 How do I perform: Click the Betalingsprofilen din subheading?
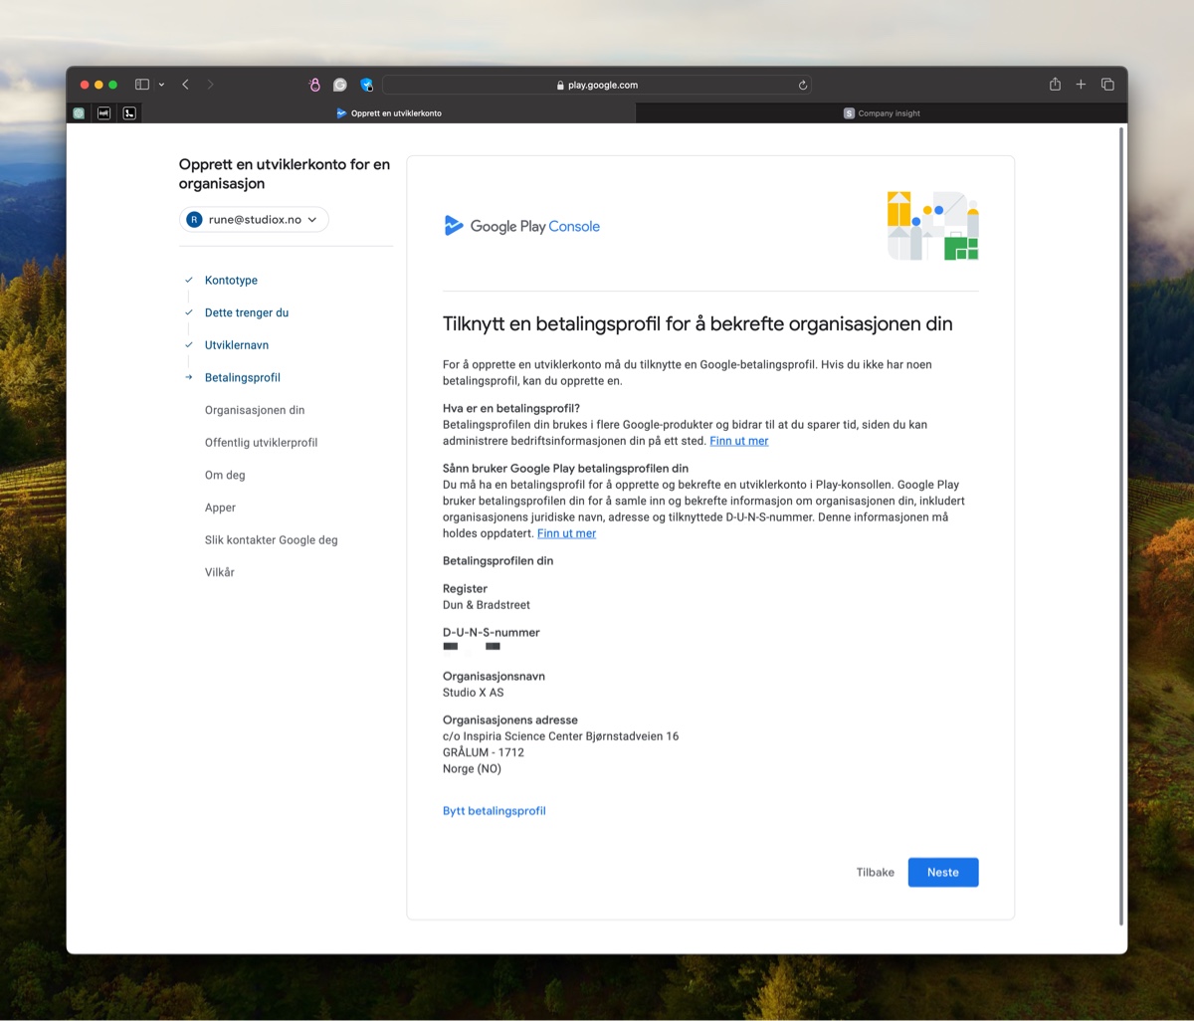click(497, 561)
